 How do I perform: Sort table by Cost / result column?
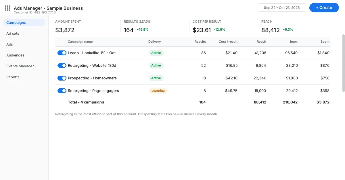click(x=228, y=42)
